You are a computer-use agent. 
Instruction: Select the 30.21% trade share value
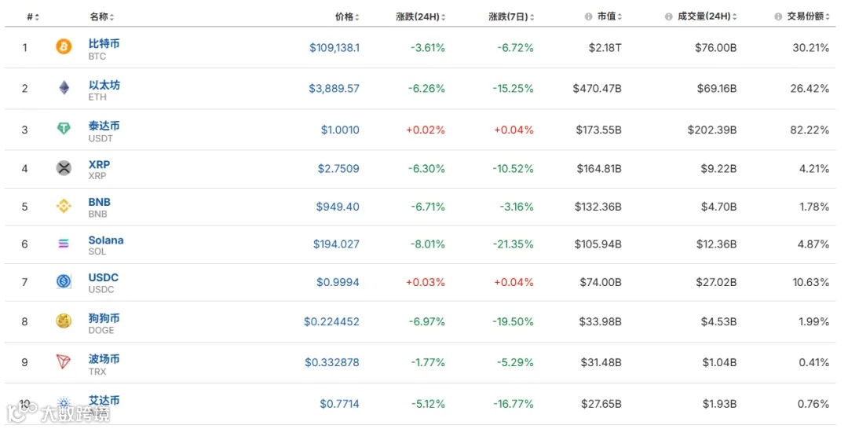click(x=810, y=48)
